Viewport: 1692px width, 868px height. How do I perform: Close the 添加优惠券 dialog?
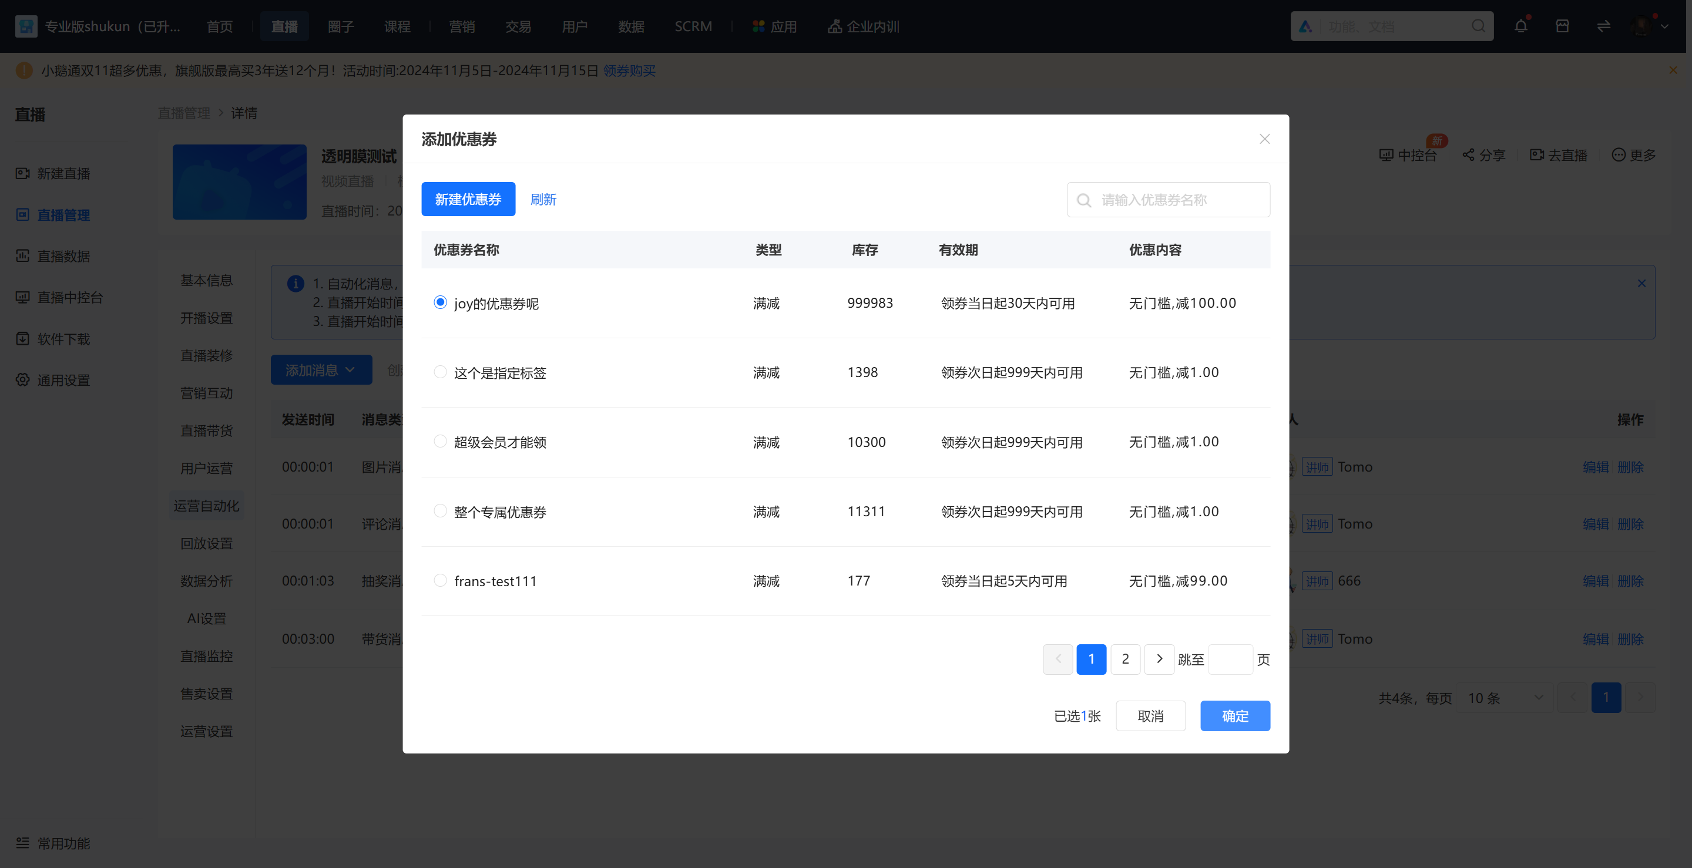(1264, 139)
